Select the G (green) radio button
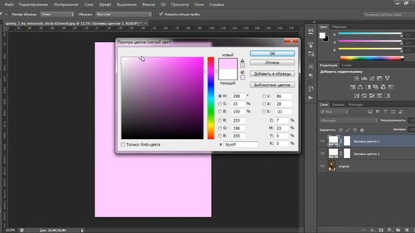Viewport: 415px width, 233px height. coord(220,128)
